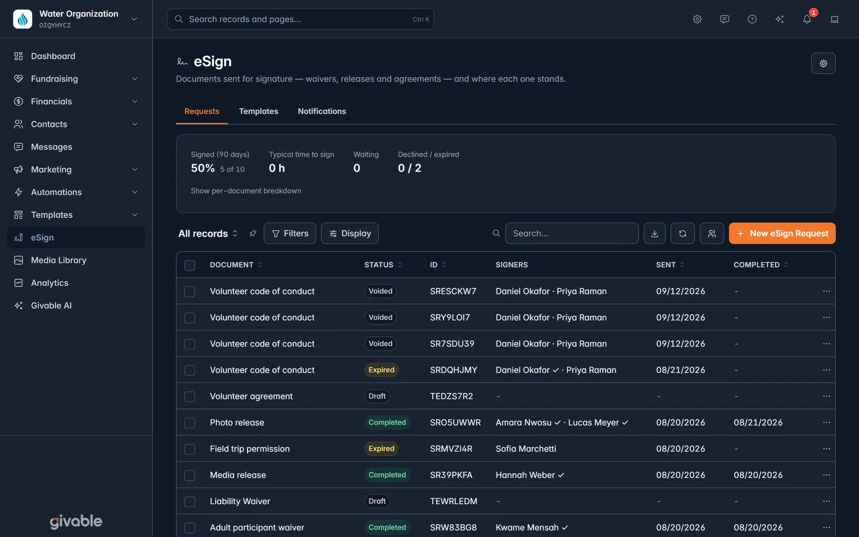Click the laptop display icon in header
This screenshot has height=537, width=859.
(835, 19)
